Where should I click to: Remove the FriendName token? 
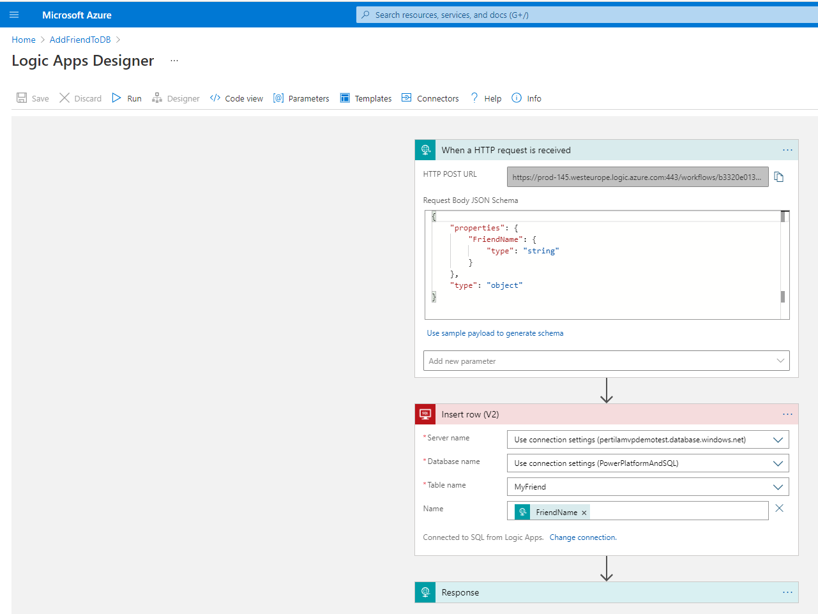click(584, 513)
